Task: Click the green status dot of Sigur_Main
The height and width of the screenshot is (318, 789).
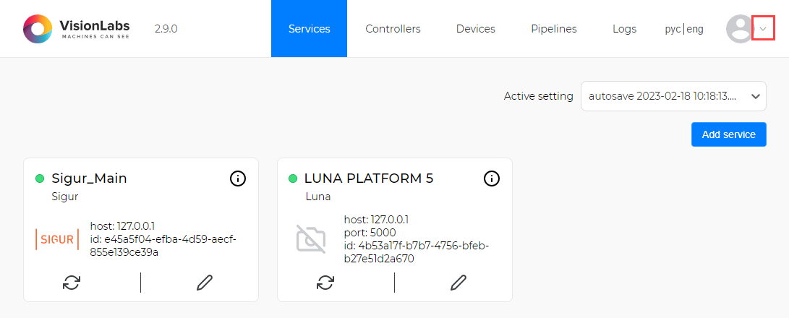Action: [x=40, y=179]
